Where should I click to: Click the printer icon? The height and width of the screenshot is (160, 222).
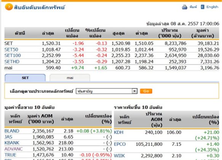[x=184, y=7]
